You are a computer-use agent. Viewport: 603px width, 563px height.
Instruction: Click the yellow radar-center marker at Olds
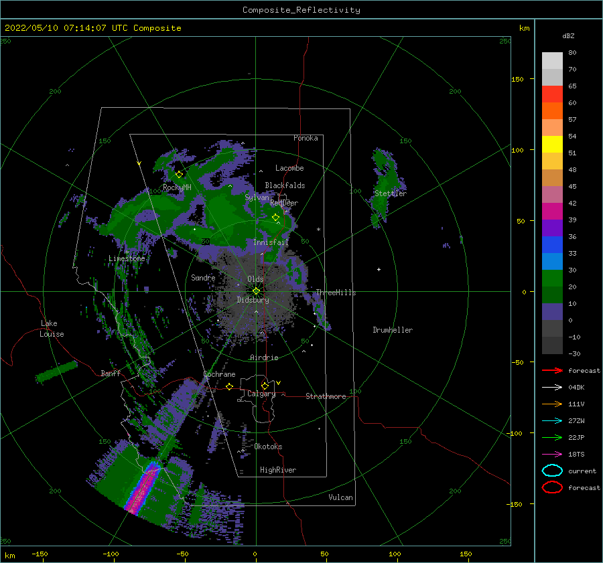(256, 291)
